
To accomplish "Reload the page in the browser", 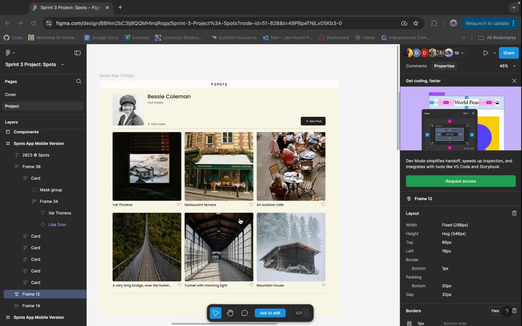I will click(x=33, y=23).
